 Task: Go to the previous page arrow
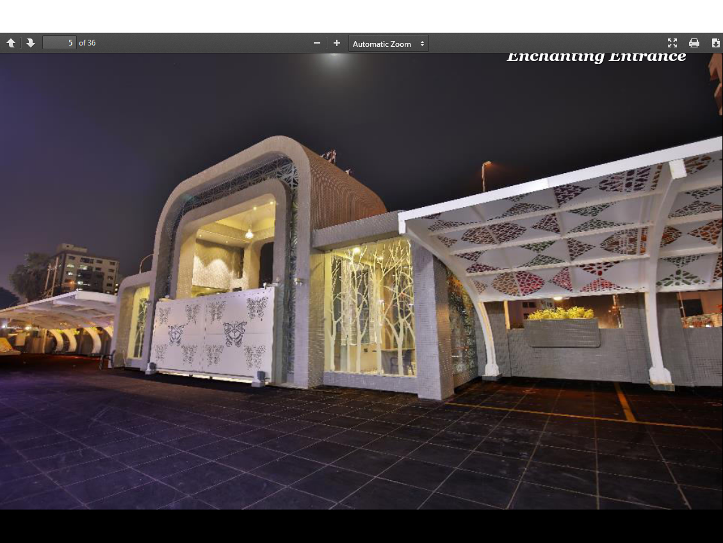point(11,43)
